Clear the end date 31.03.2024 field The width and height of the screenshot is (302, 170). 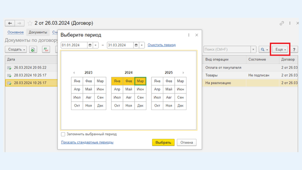[x=142, y=45]
